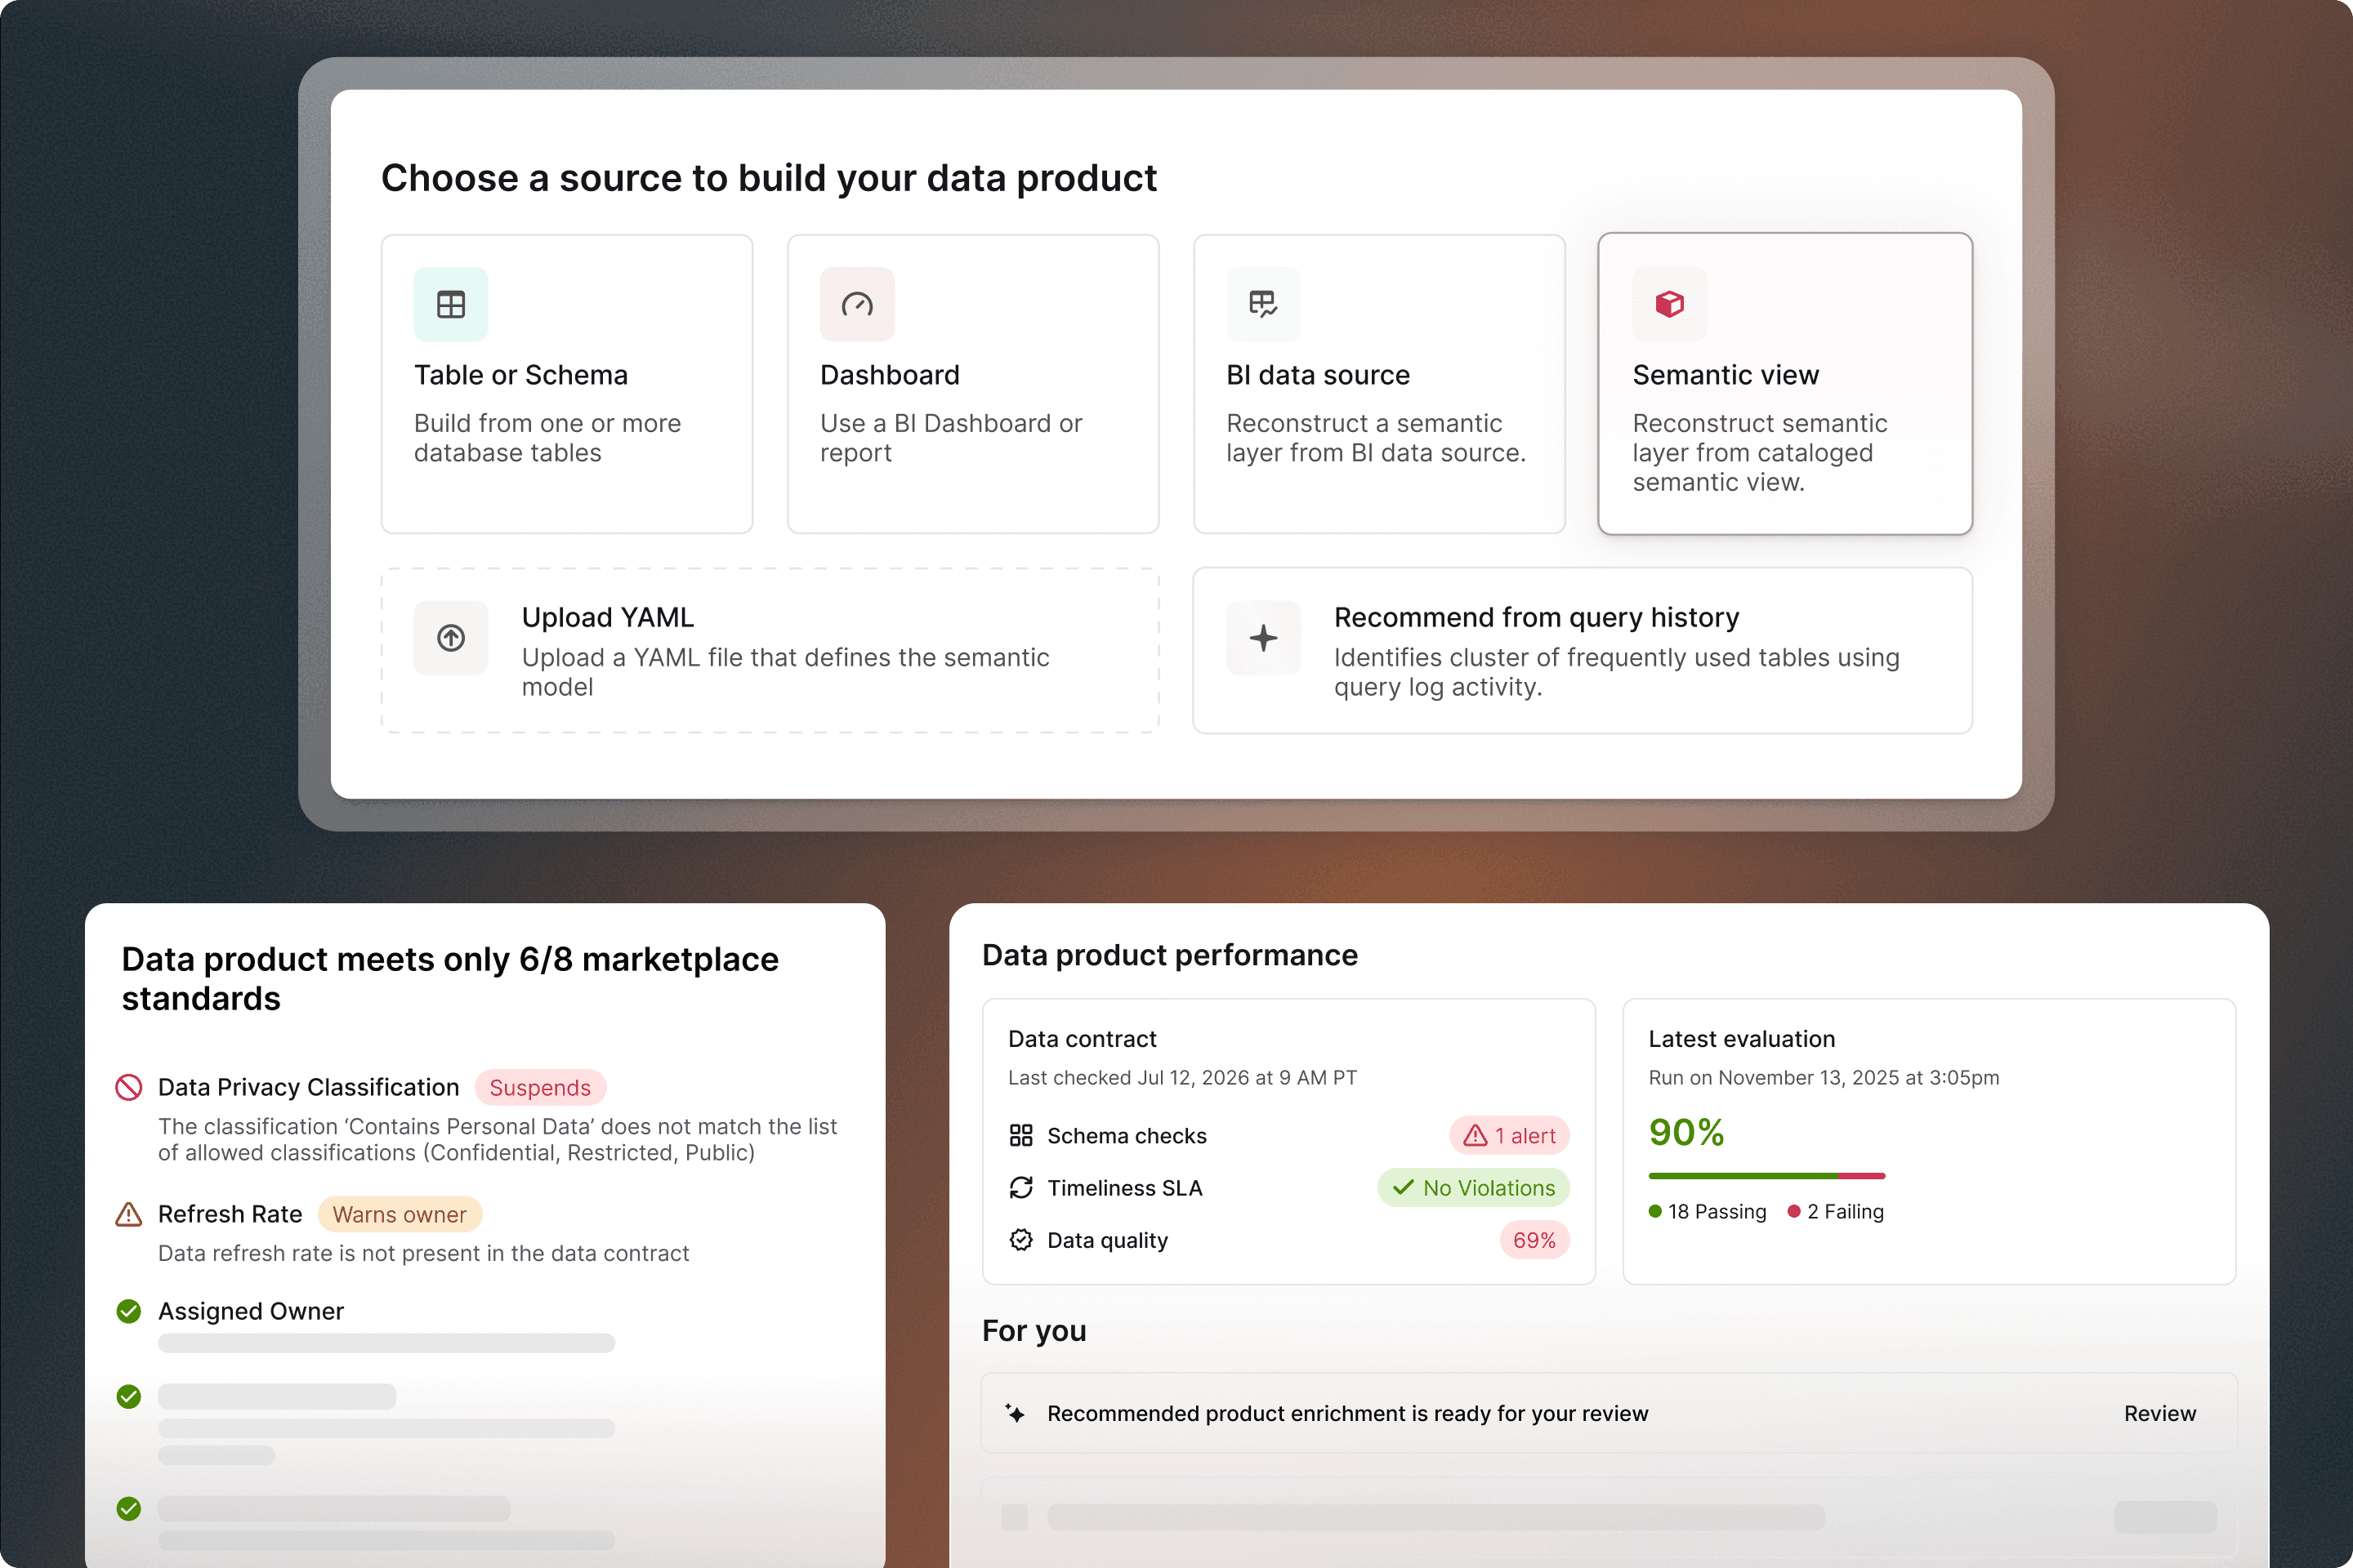Image resolution: width=2353 pixels, height=1568 pixels.
Task: Open the Upload YAML option
Action: coord(770,651)
